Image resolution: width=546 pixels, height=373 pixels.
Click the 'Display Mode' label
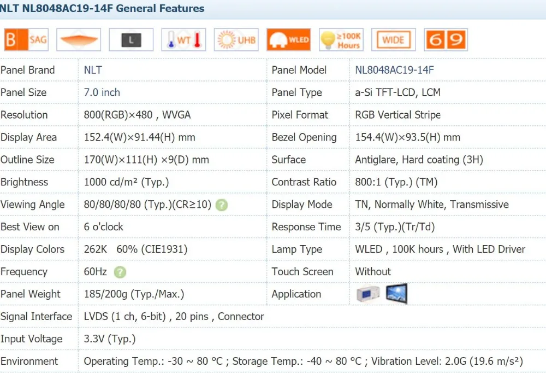click(x=302, y=205)
